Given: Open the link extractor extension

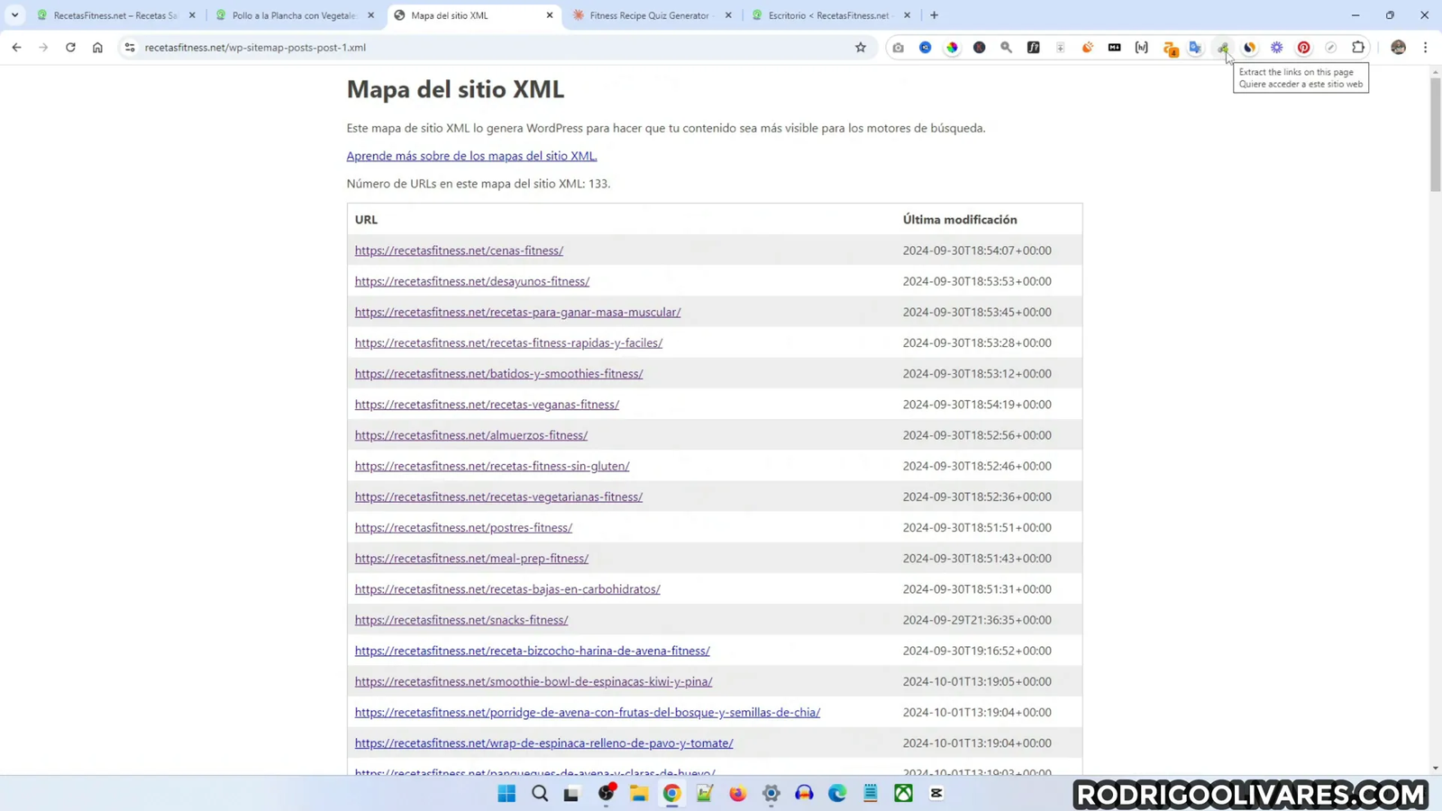Looking at the screenshot, I should (x=1224, y=47).
